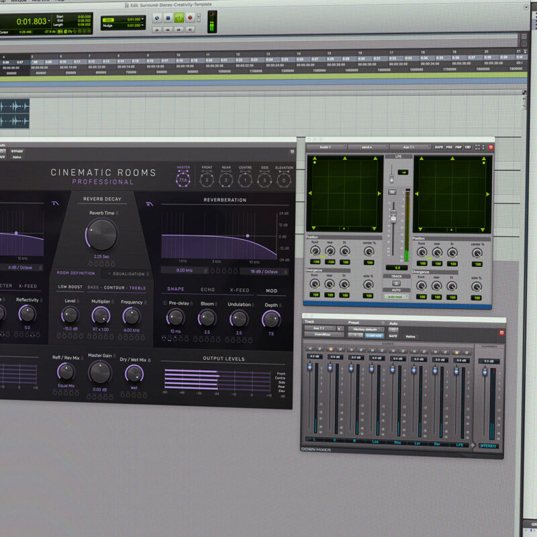The height and width of the screenshot is (537, 537).
Task: Click the COMPARE button in Down Mixer
Action: tap(374, 336)
